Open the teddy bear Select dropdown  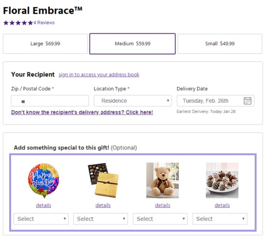(x=160, y=219)
